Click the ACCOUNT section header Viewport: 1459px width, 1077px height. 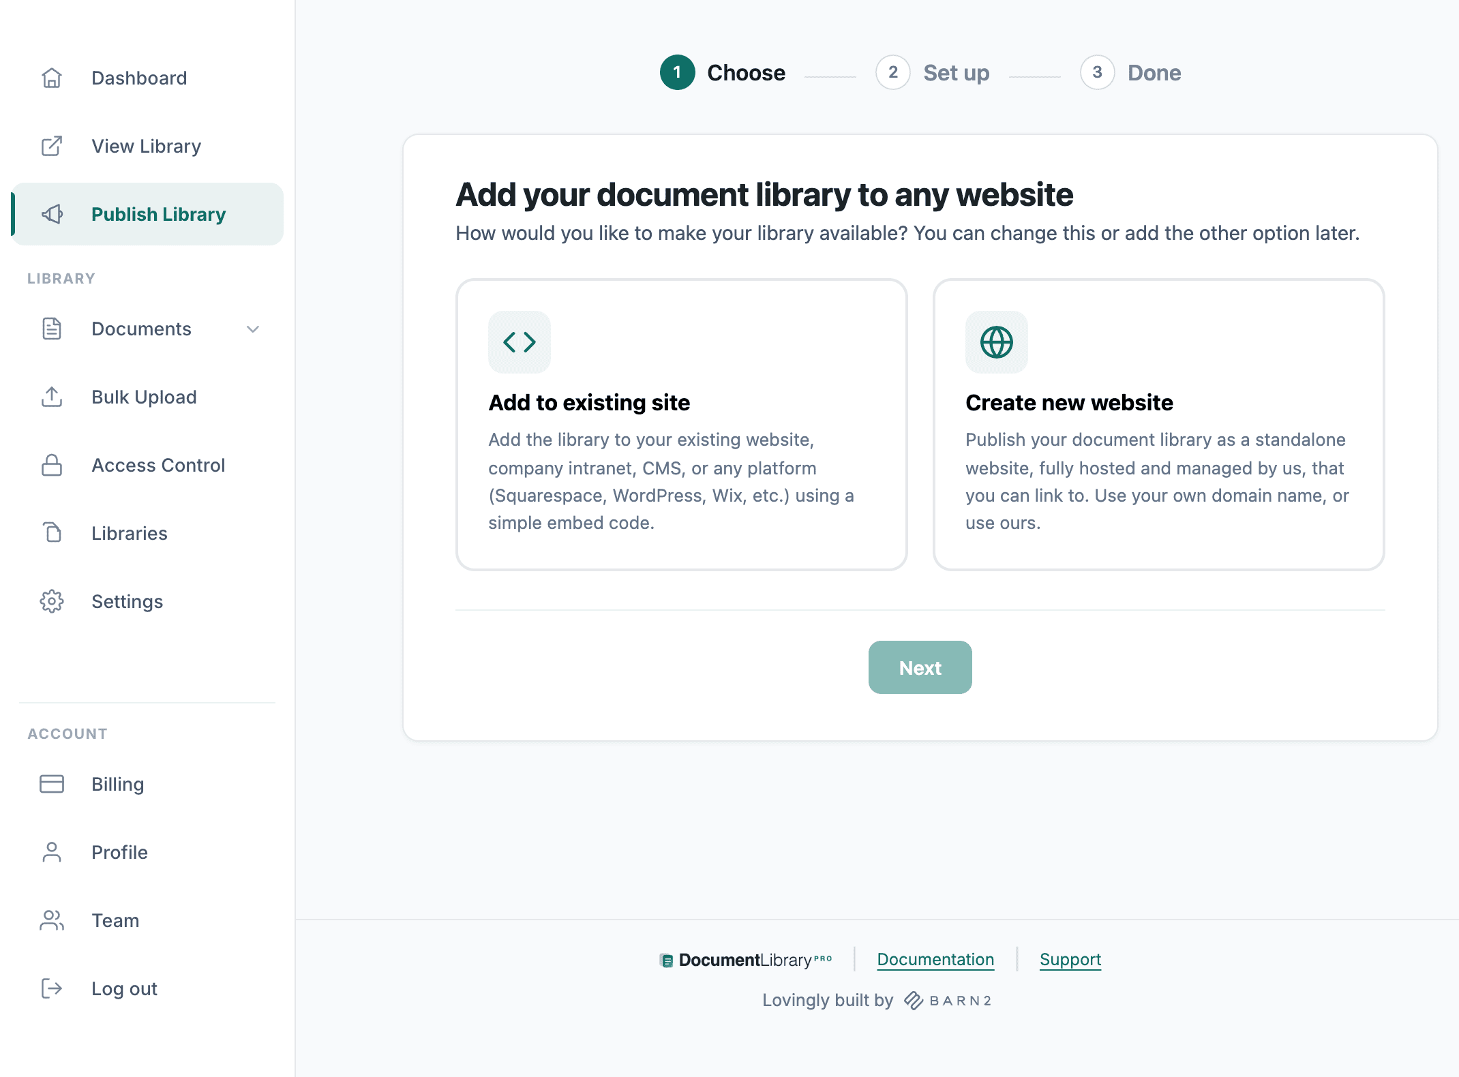[67, 734]
